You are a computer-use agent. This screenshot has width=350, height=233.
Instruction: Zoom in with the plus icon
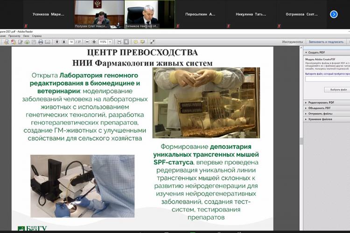93,42
